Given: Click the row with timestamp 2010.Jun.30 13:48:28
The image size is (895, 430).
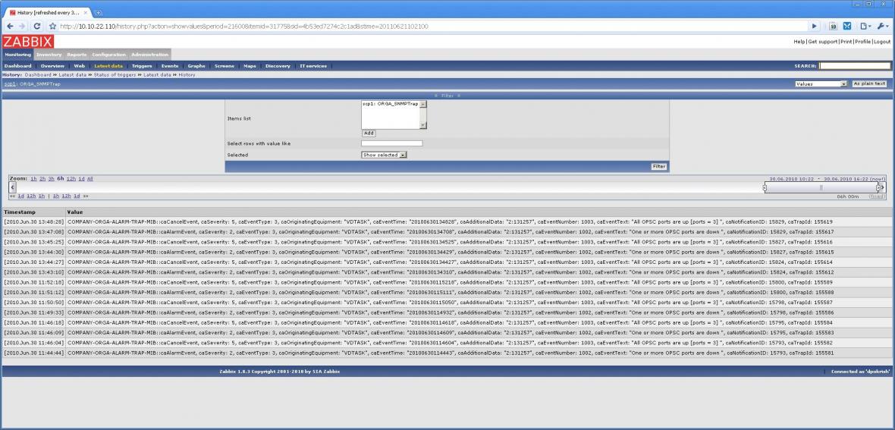Looking at the screenshot, I should point(447,221).
